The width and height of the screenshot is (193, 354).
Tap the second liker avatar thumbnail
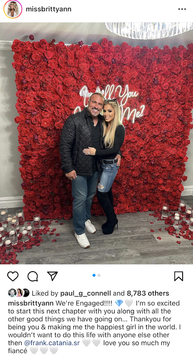tap(19, 293)
